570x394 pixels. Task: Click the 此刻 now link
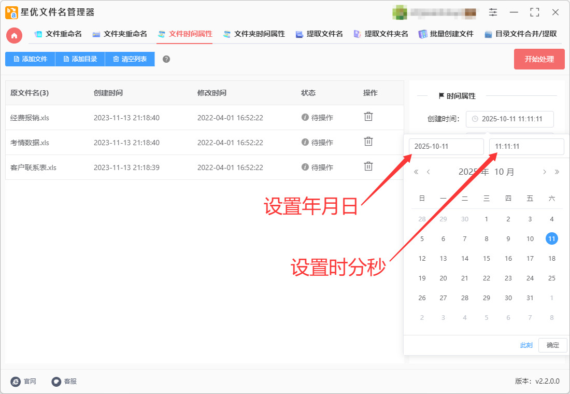click(526, 345)
